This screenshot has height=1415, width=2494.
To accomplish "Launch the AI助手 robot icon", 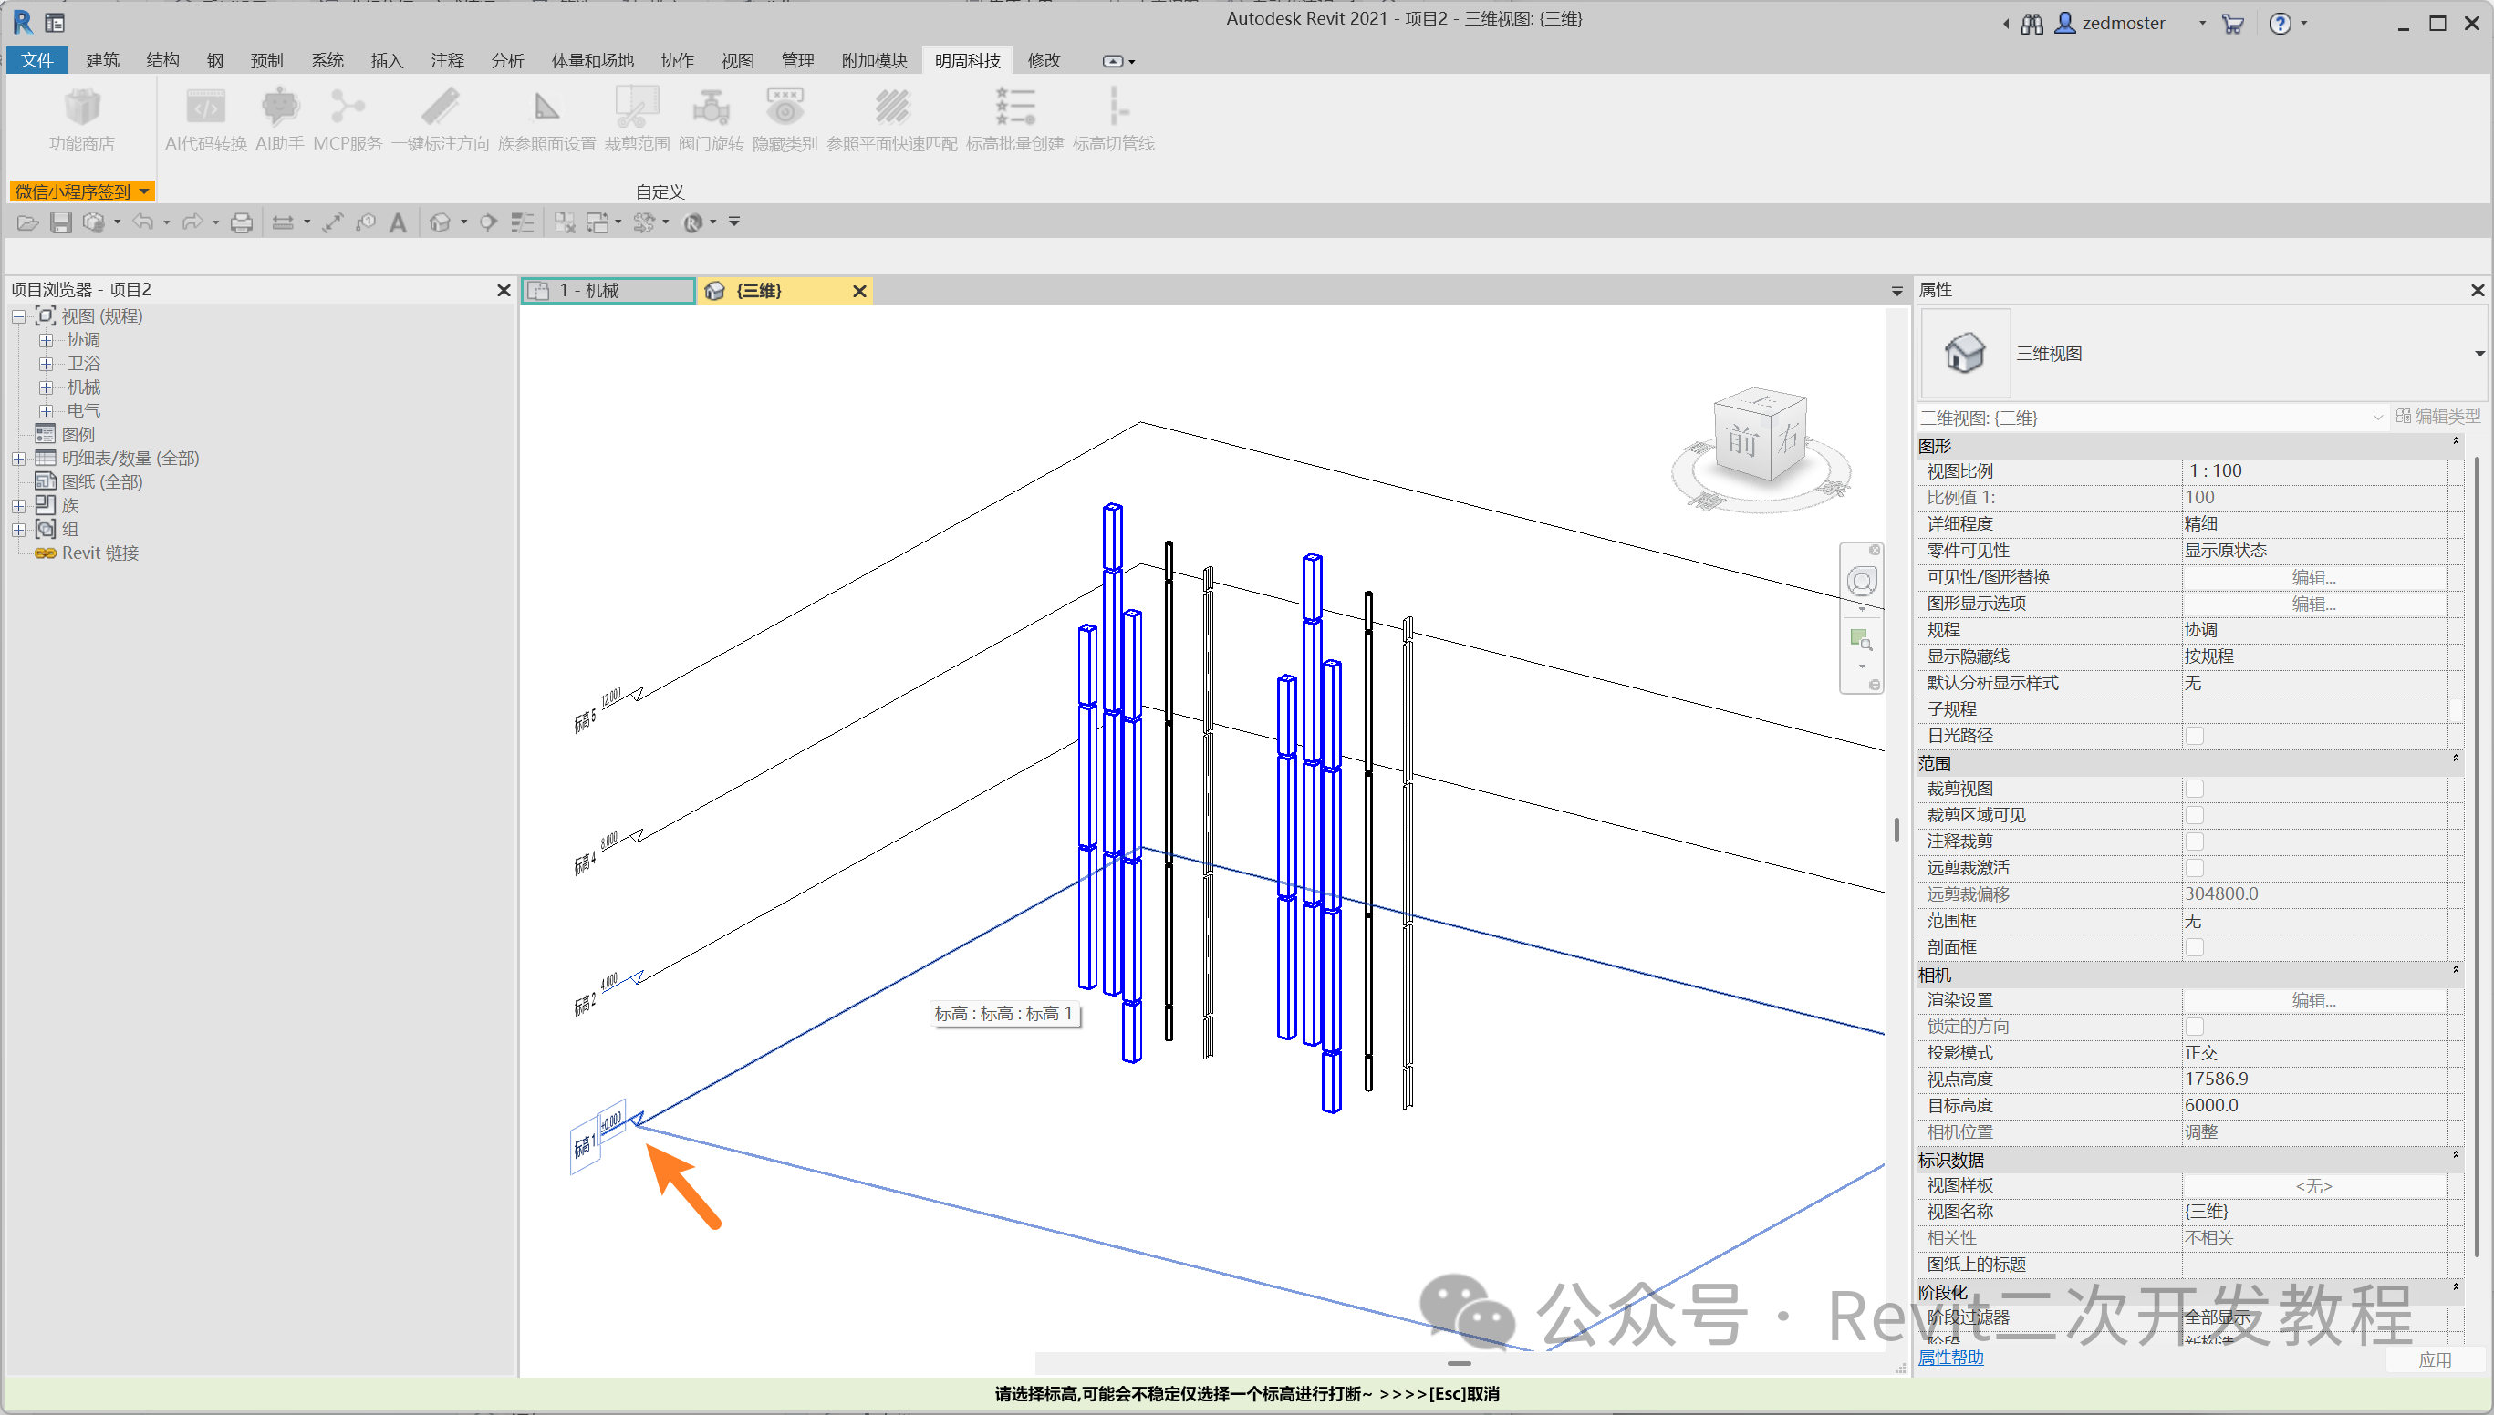I will [279, 108].
